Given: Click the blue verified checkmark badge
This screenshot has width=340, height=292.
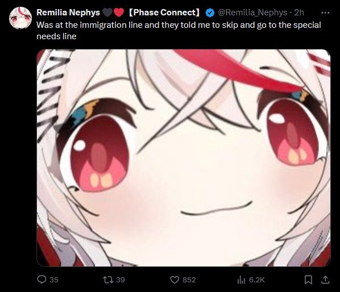Looking at the screenshot, I should [210, 12].
